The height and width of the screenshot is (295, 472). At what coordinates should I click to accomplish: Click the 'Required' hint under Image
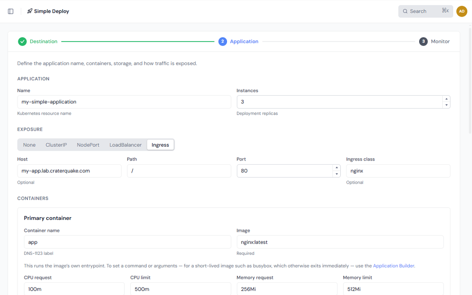tap(245, 253)
